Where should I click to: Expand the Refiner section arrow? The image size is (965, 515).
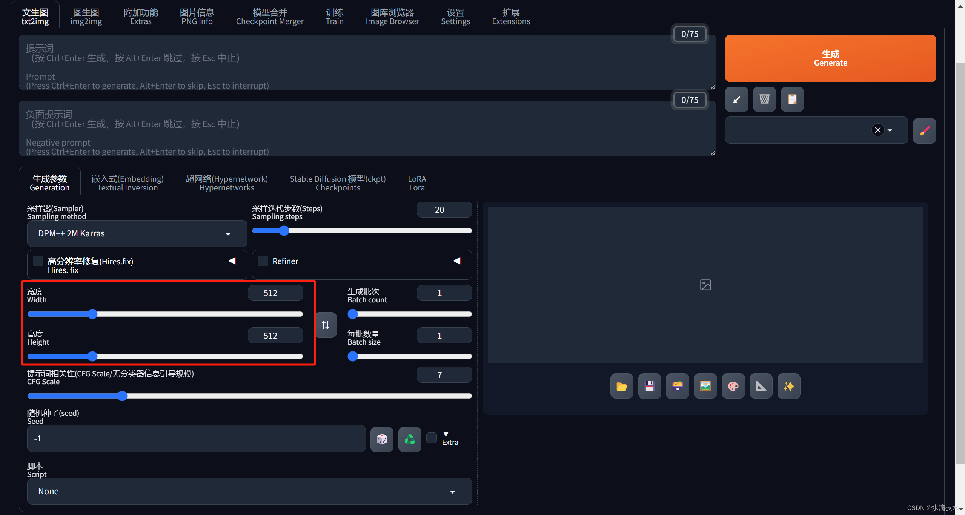point(457,261)
